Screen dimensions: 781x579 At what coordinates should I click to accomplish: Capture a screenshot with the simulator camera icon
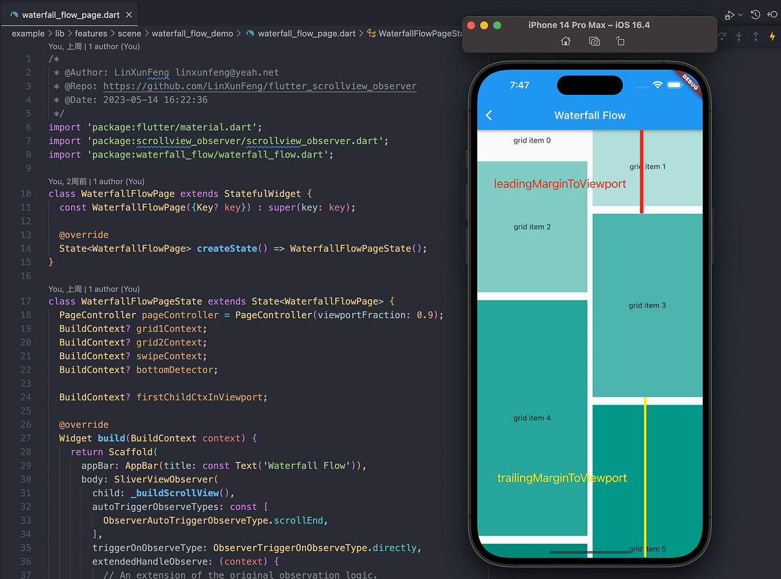pos(595,41)
